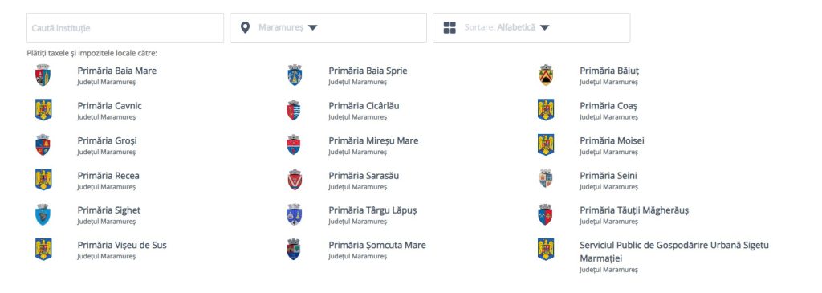The height and width of the screenshot is (293, 822).
Task: Select the Cicârlău coat of arms icon
Action: coord(294,110)
